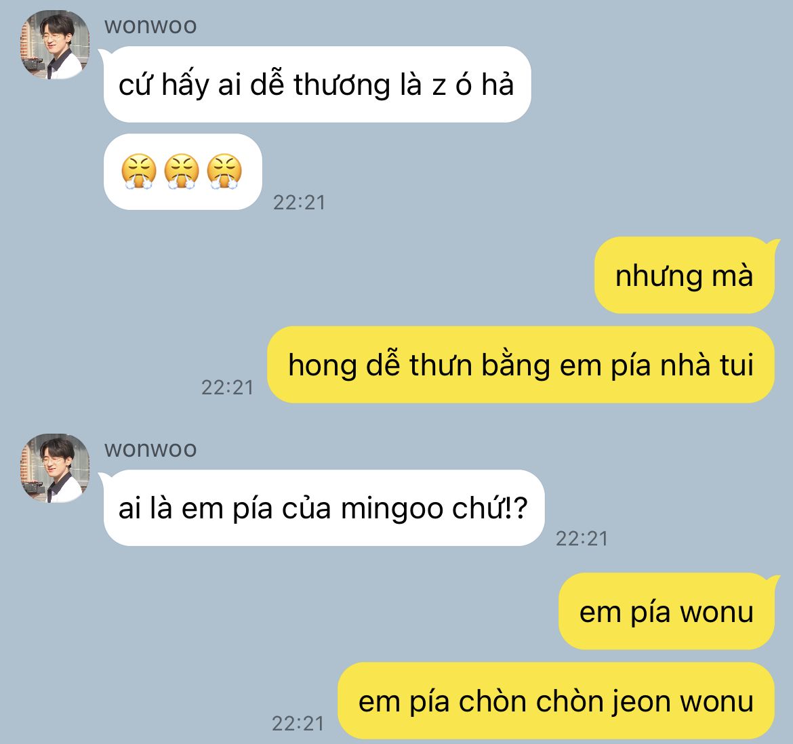Viewport: 793px width, 744px height.
Task: Tap the 22:21 timestamp beside 'jeon wonu' message
Action: (298, 724)
